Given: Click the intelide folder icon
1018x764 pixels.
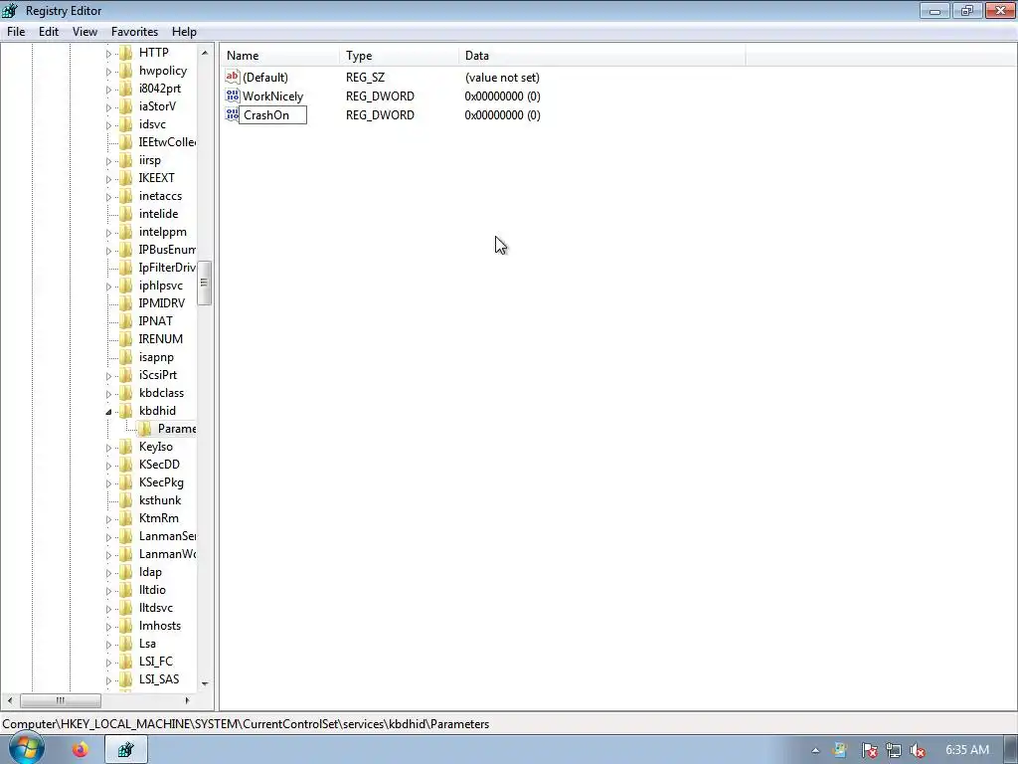Looking at the screenshot, I should 126,214.
